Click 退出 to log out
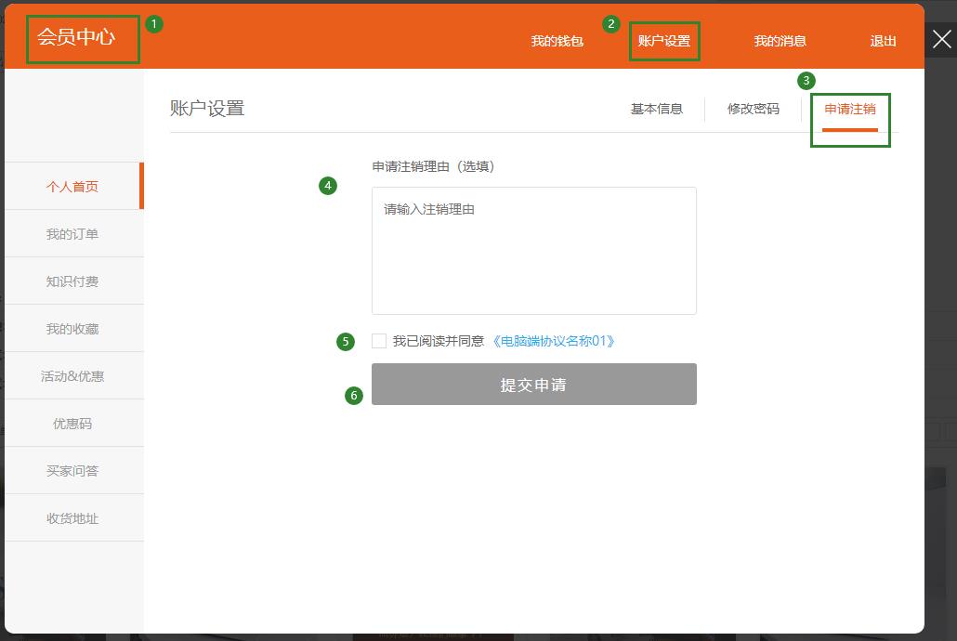Screen dimensions: 957x641 coord(883,41)
